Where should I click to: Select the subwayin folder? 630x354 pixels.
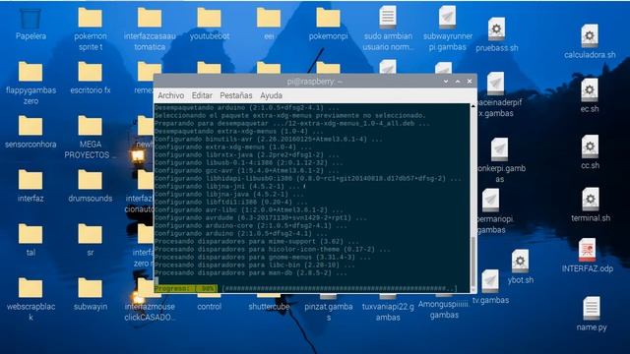90,288
